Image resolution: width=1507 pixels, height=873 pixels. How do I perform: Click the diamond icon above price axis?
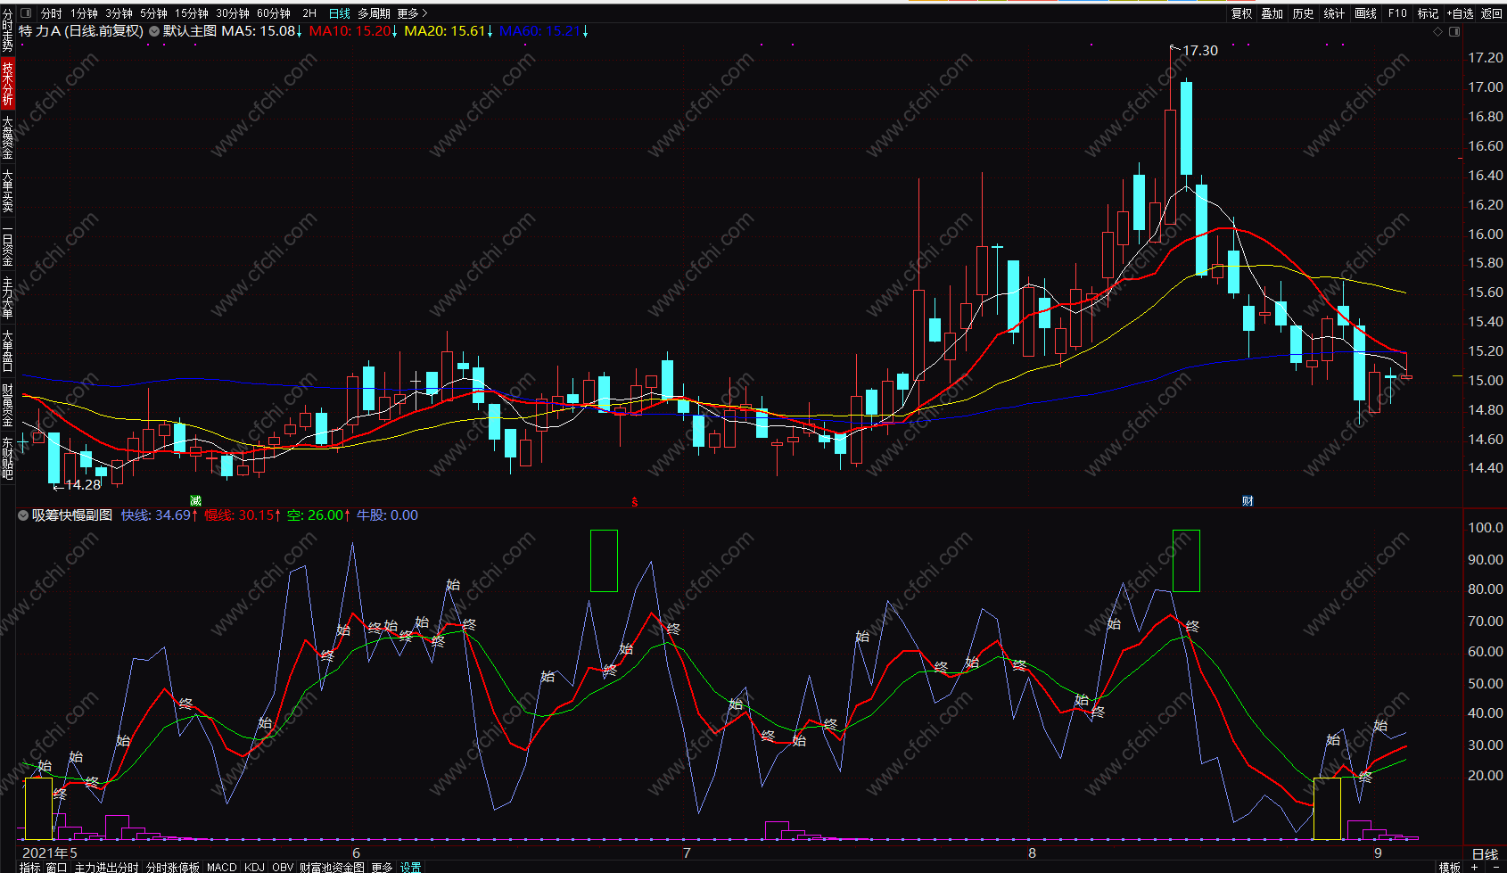point(1437,32)
